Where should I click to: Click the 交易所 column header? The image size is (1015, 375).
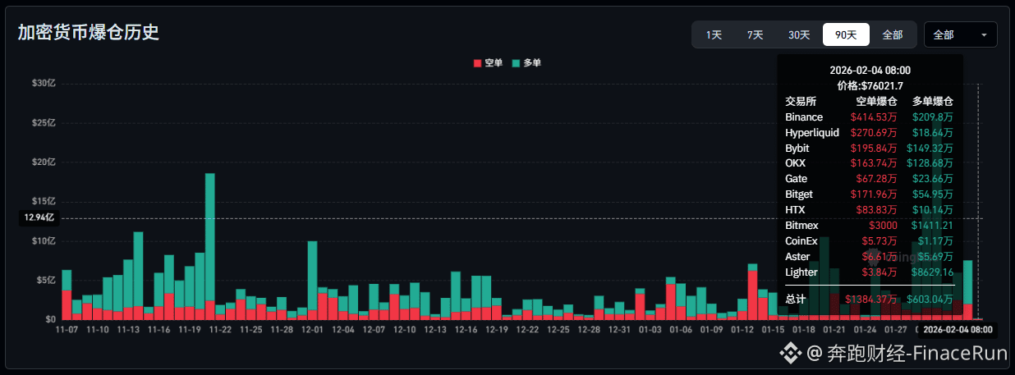[x=801, y=102]
